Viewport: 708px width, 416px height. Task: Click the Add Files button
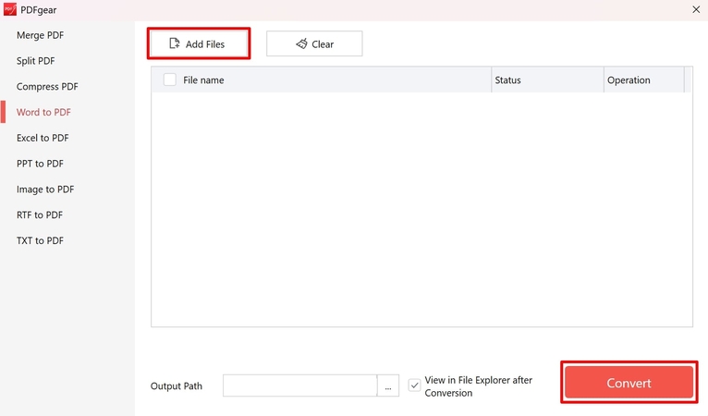199,43
